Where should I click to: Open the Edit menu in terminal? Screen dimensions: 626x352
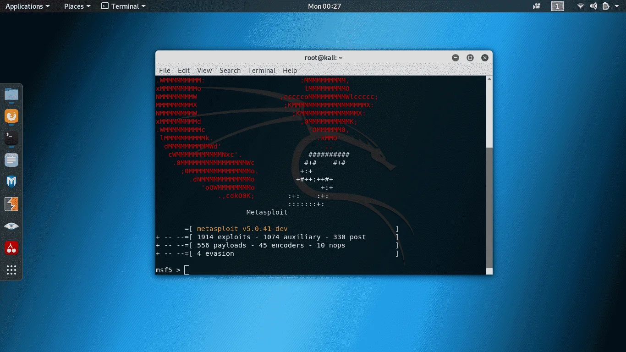click(184, 70)
